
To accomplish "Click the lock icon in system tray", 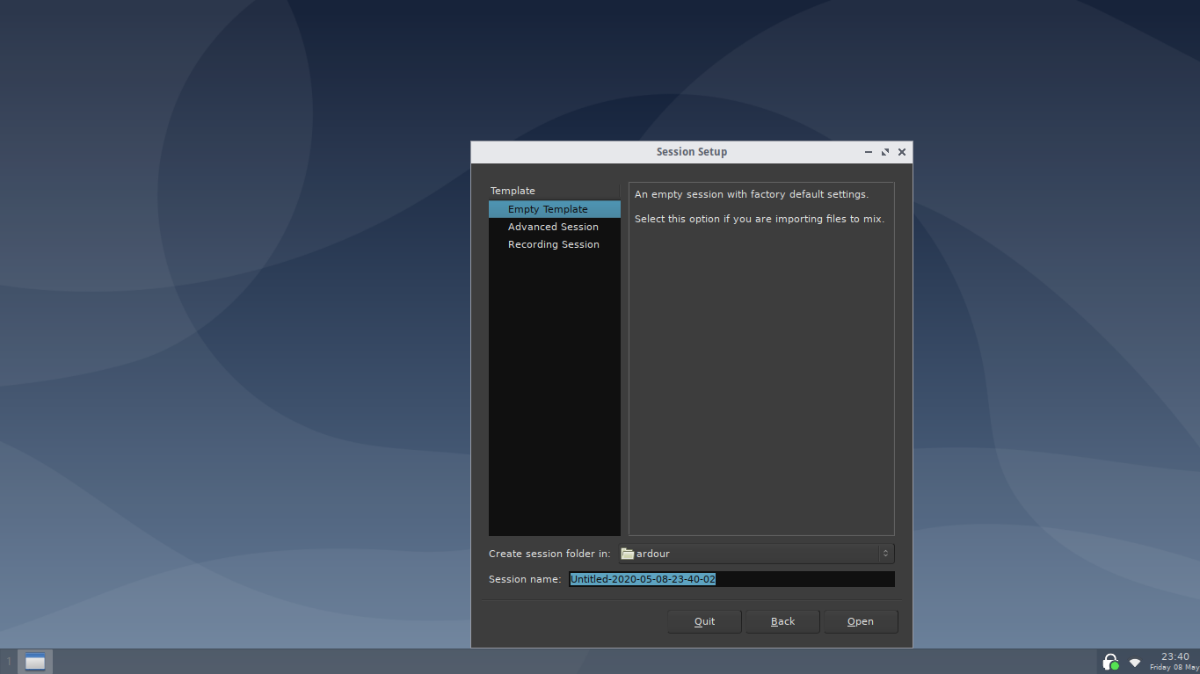I will click(x=1110, y=662).
